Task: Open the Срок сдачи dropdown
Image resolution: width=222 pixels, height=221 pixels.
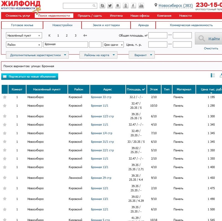Action: click(x=113, y=45)
